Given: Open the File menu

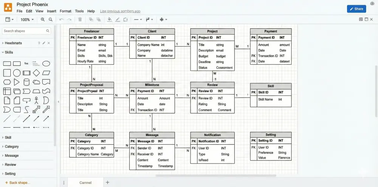Looking at the screenshot, I should [x=20, y=11].
